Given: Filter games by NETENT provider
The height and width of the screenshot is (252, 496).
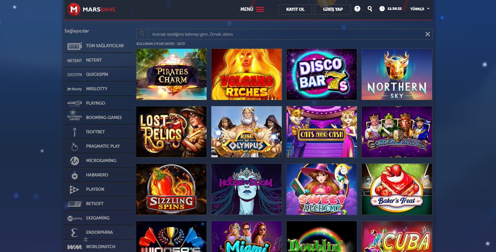Looking at the screenshot, I should click(x=94, y=60).
